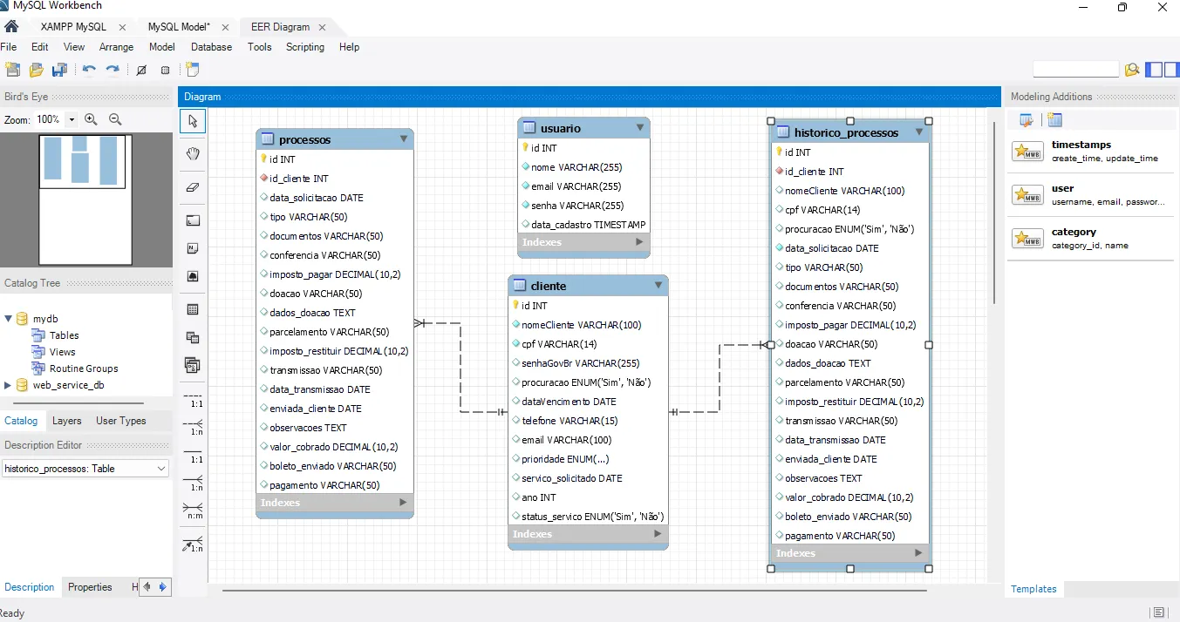Select the Image placement tool
1180x622 pixels.
[x=193, y=276]
